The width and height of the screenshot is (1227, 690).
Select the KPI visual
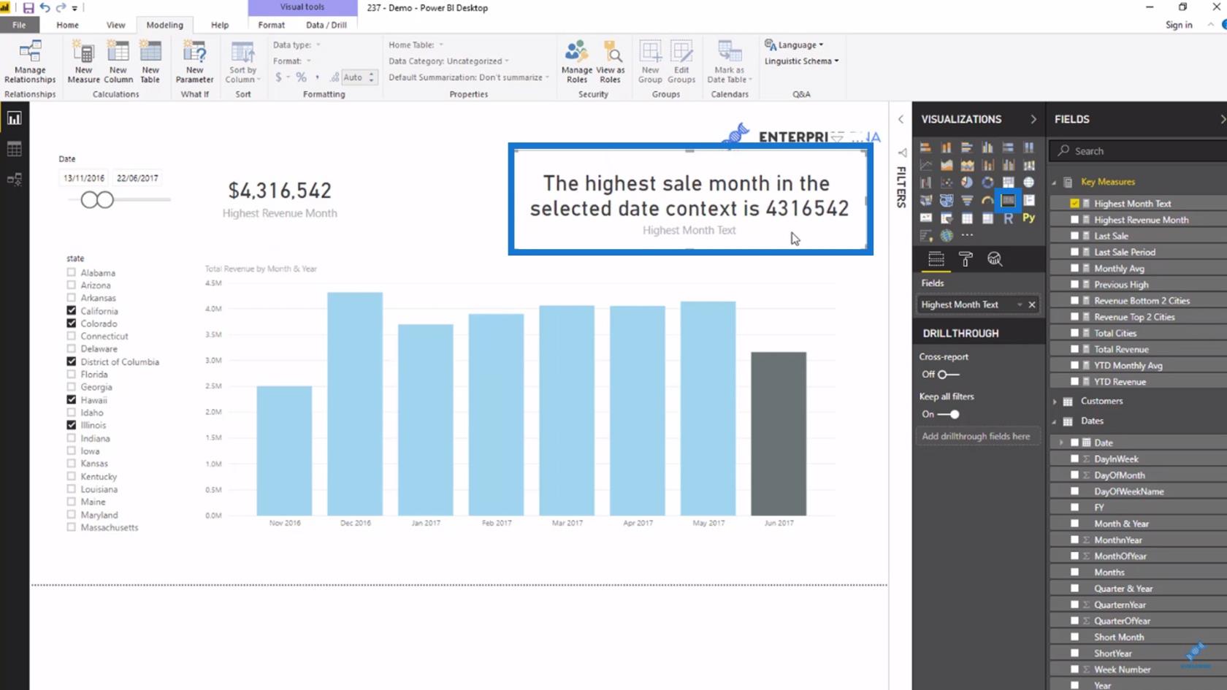coord(925,218)
